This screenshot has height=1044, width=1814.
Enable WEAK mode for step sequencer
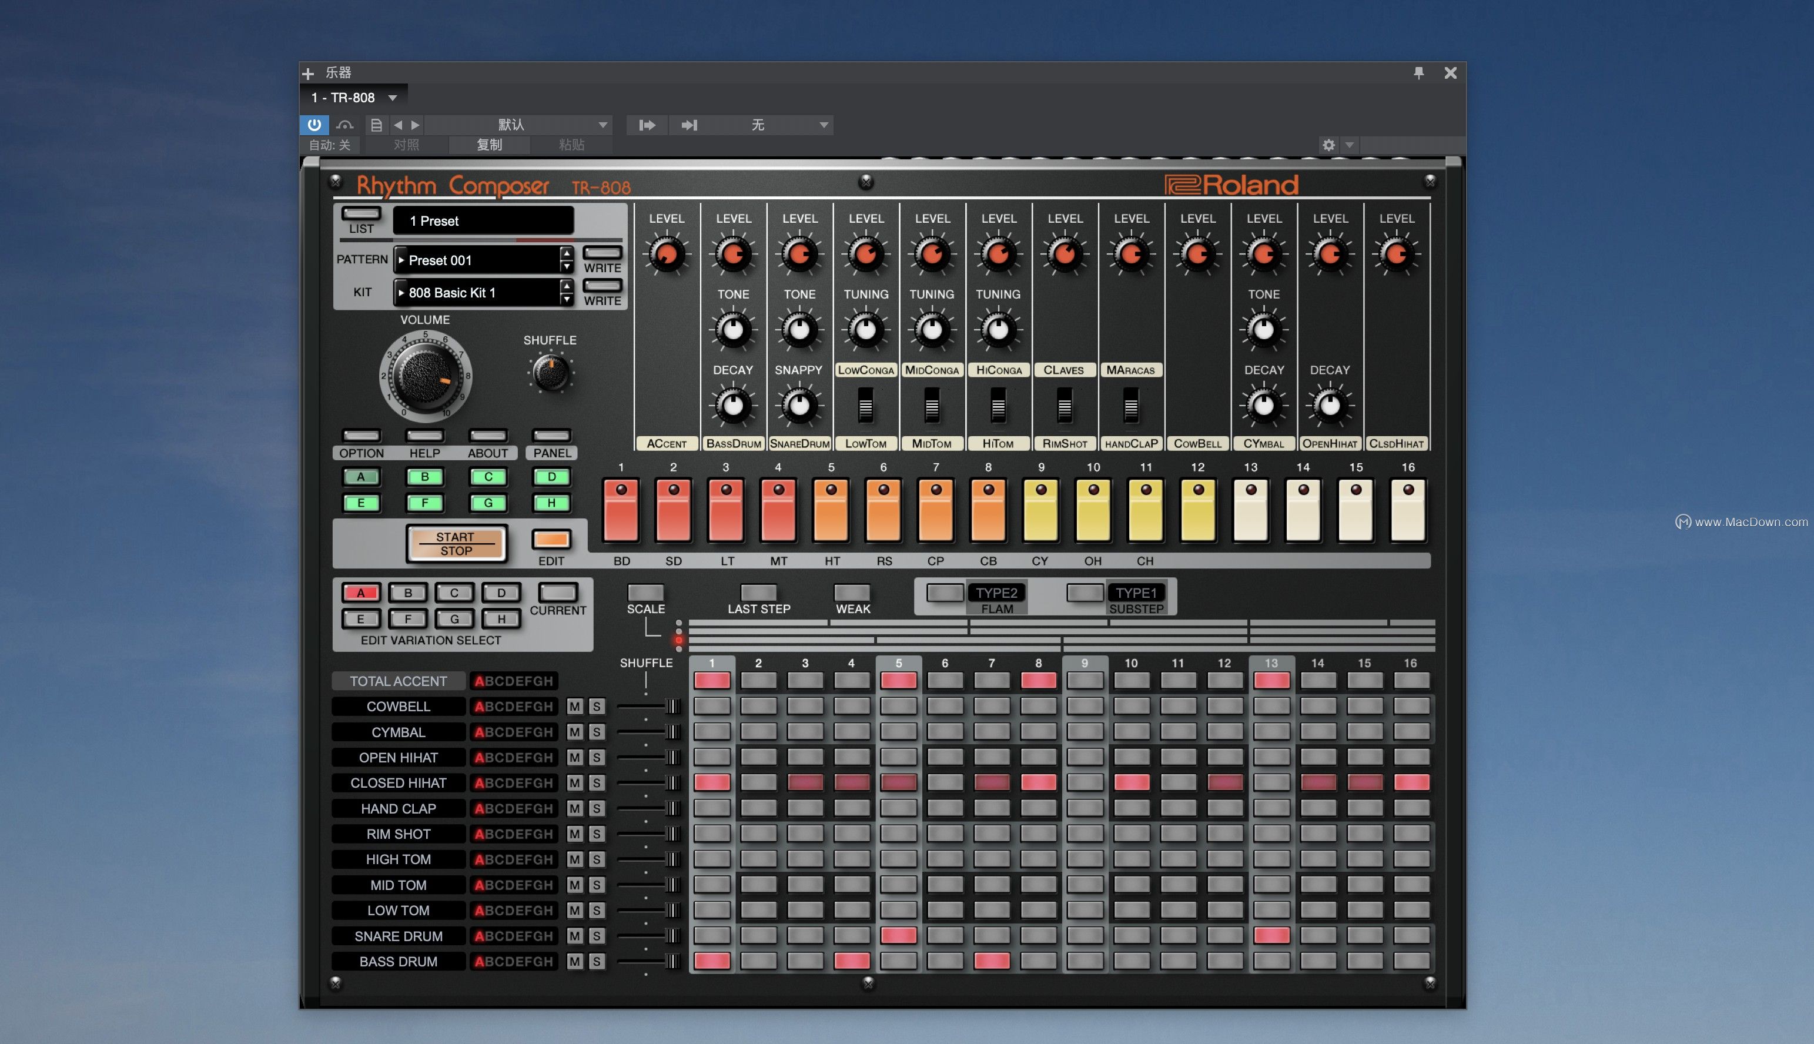click(x=851, y=592)
